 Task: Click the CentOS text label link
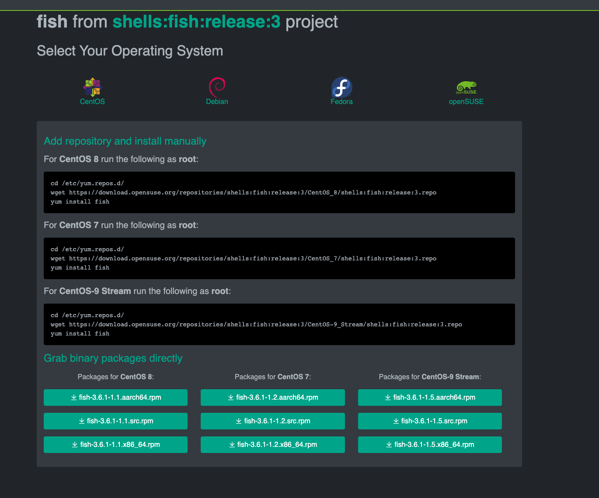(x=92, y=101)
